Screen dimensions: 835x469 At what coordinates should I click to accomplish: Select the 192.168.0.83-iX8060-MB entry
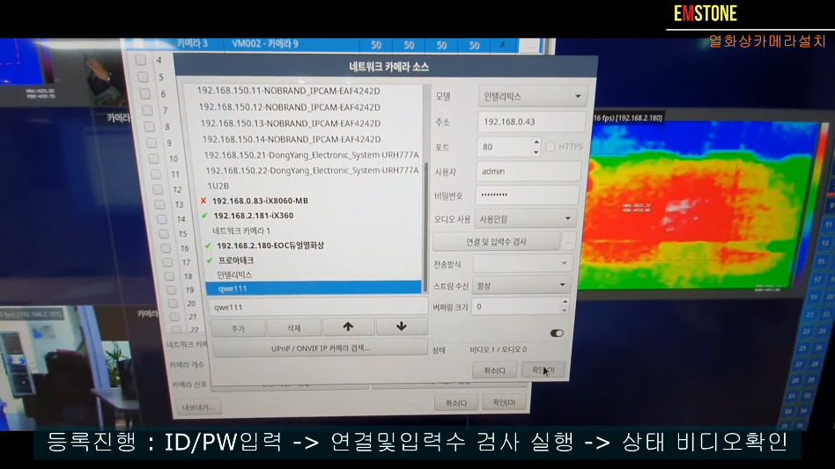point(261,201)
